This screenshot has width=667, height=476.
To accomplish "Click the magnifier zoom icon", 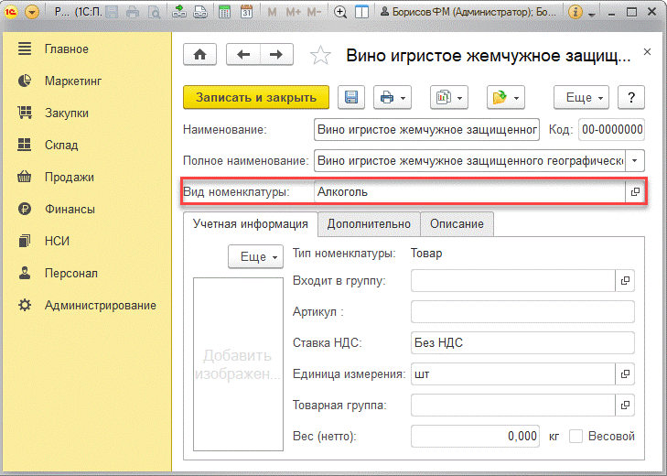I will [341, 13].
